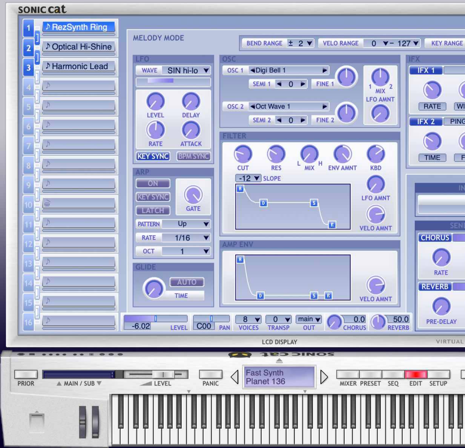This screenshot has width=465, height=448.
Task: Click the note icon of RezSynth Ring
Action: tap(48, 26)
